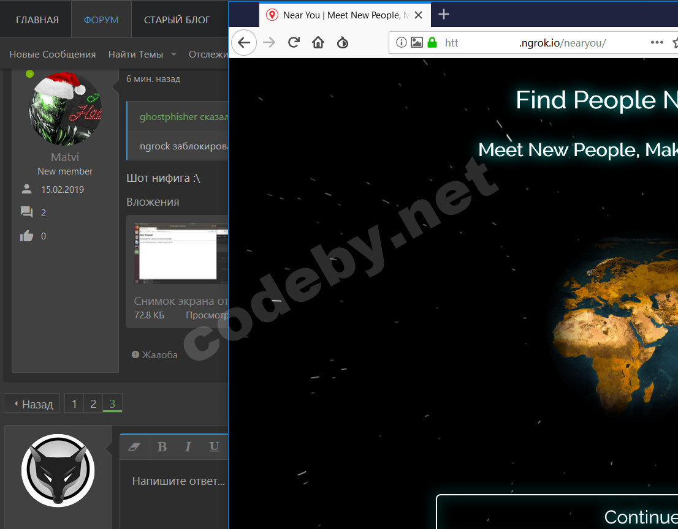Click the messages count chat icon
This screenshot has width=678, height=529.
click(27, 212)
